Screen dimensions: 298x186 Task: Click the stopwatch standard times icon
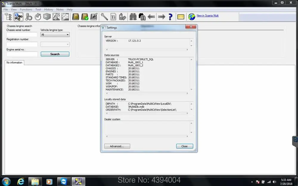[38, 17]
